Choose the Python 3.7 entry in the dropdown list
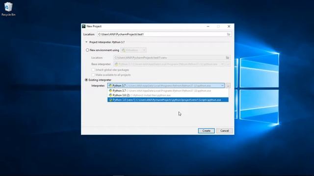 pos(168,90)
